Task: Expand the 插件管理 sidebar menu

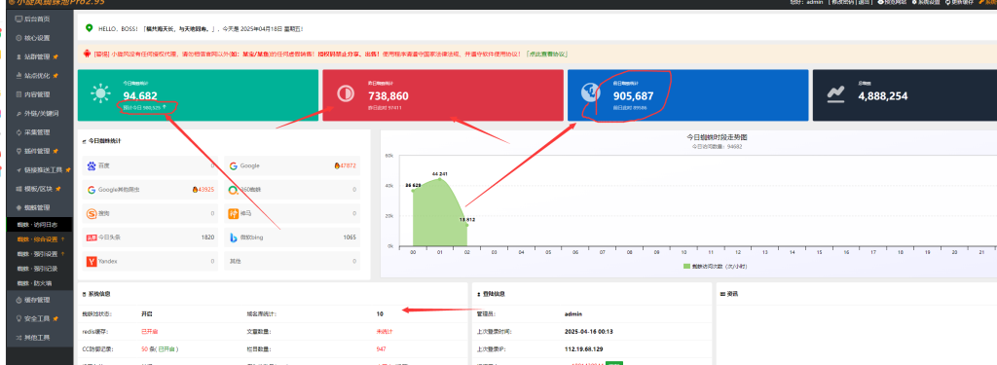Action: [x=37, y=151]
